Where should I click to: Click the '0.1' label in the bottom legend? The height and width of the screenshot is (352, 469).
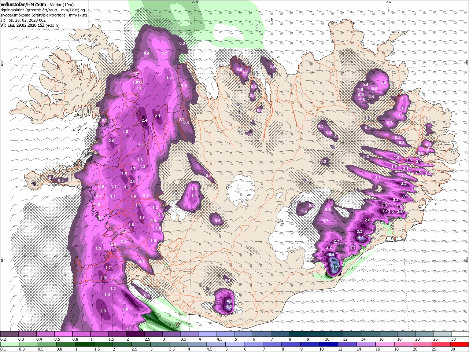pyautogui.click(x=3, y=349)
